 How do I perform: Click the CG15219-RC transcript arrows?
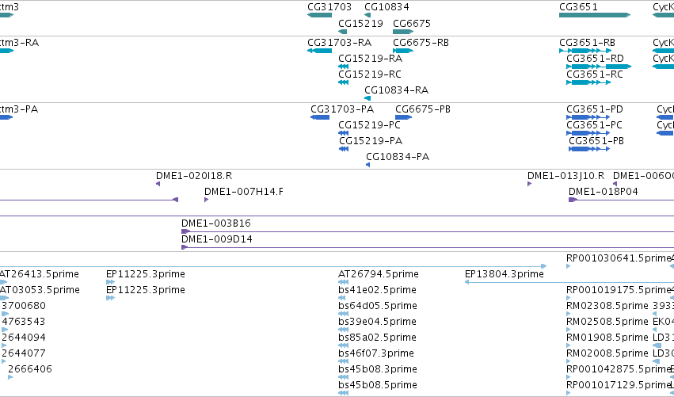pyautogui.click(x=343, y=82)
